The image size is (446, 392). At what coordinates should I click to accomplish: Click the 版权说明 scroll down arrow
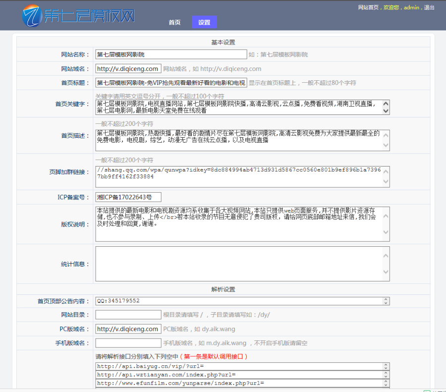pos(386,232)
